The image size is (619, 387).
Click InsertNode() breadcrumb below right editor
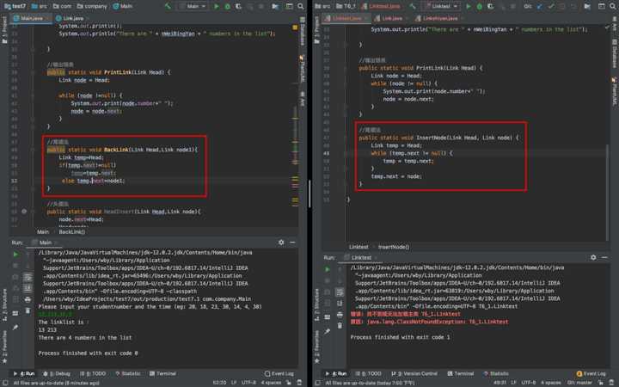(x=394, y=247)
